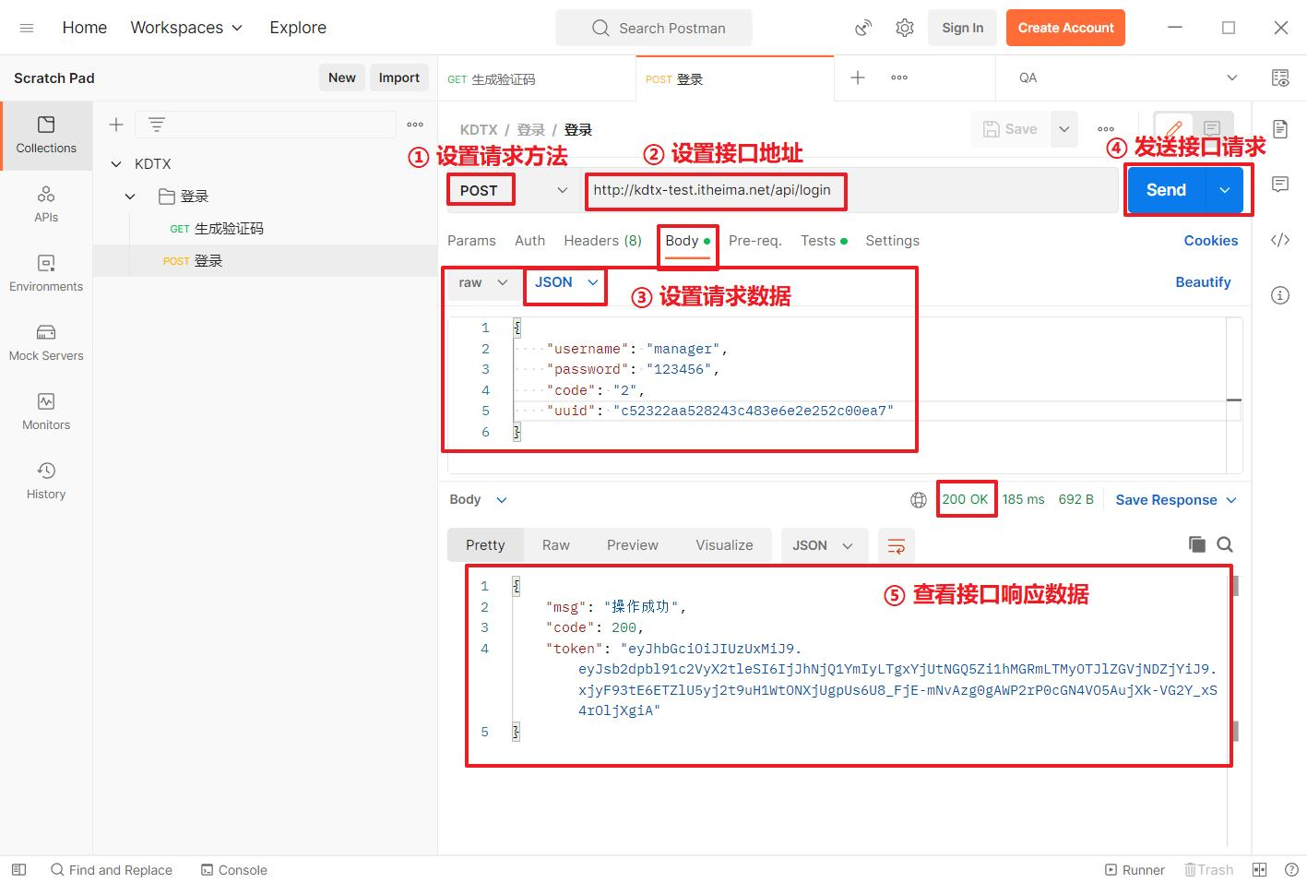Open tab options ellipsis menu
This screenshot has height=883, width=1307.
899,78
